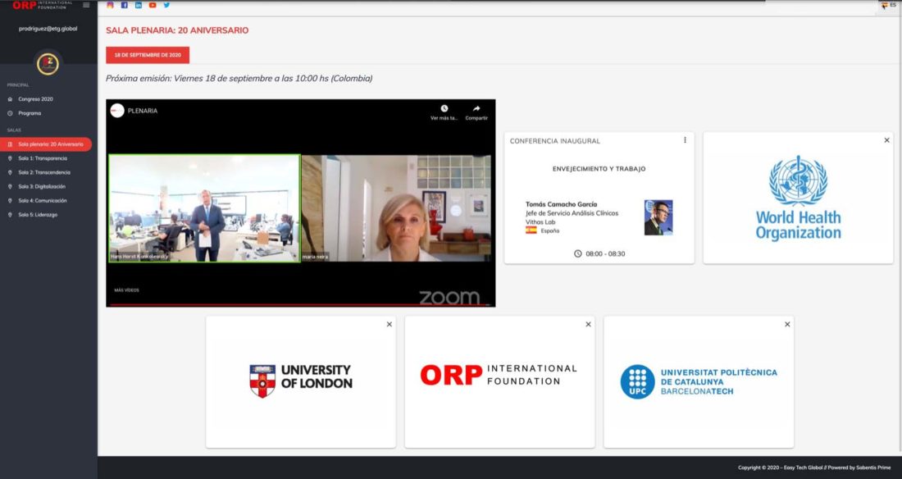Screen dimensions: 902x479
Task: Click the Tomás Camacho García speaker photo
Action: tap(658, 217)
